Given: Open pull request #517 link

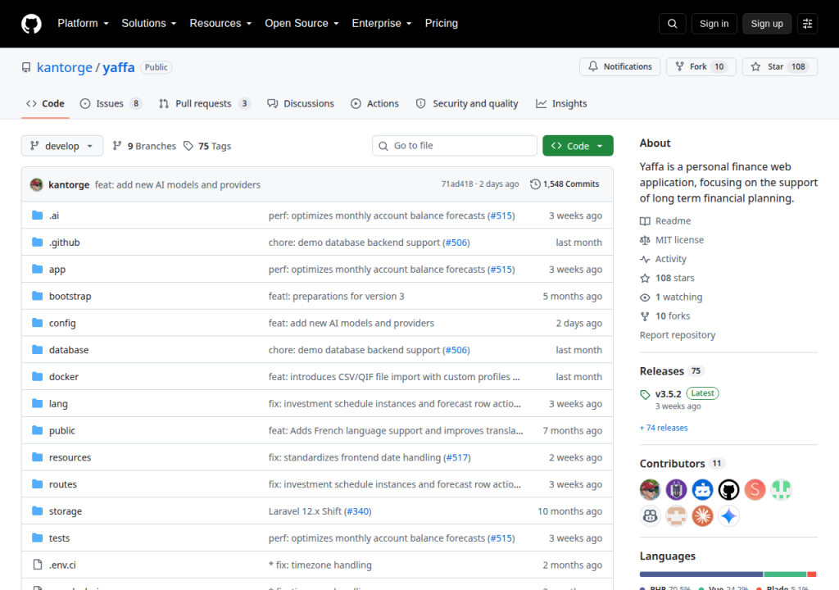Looking at the screenshot, I should 457,458.
